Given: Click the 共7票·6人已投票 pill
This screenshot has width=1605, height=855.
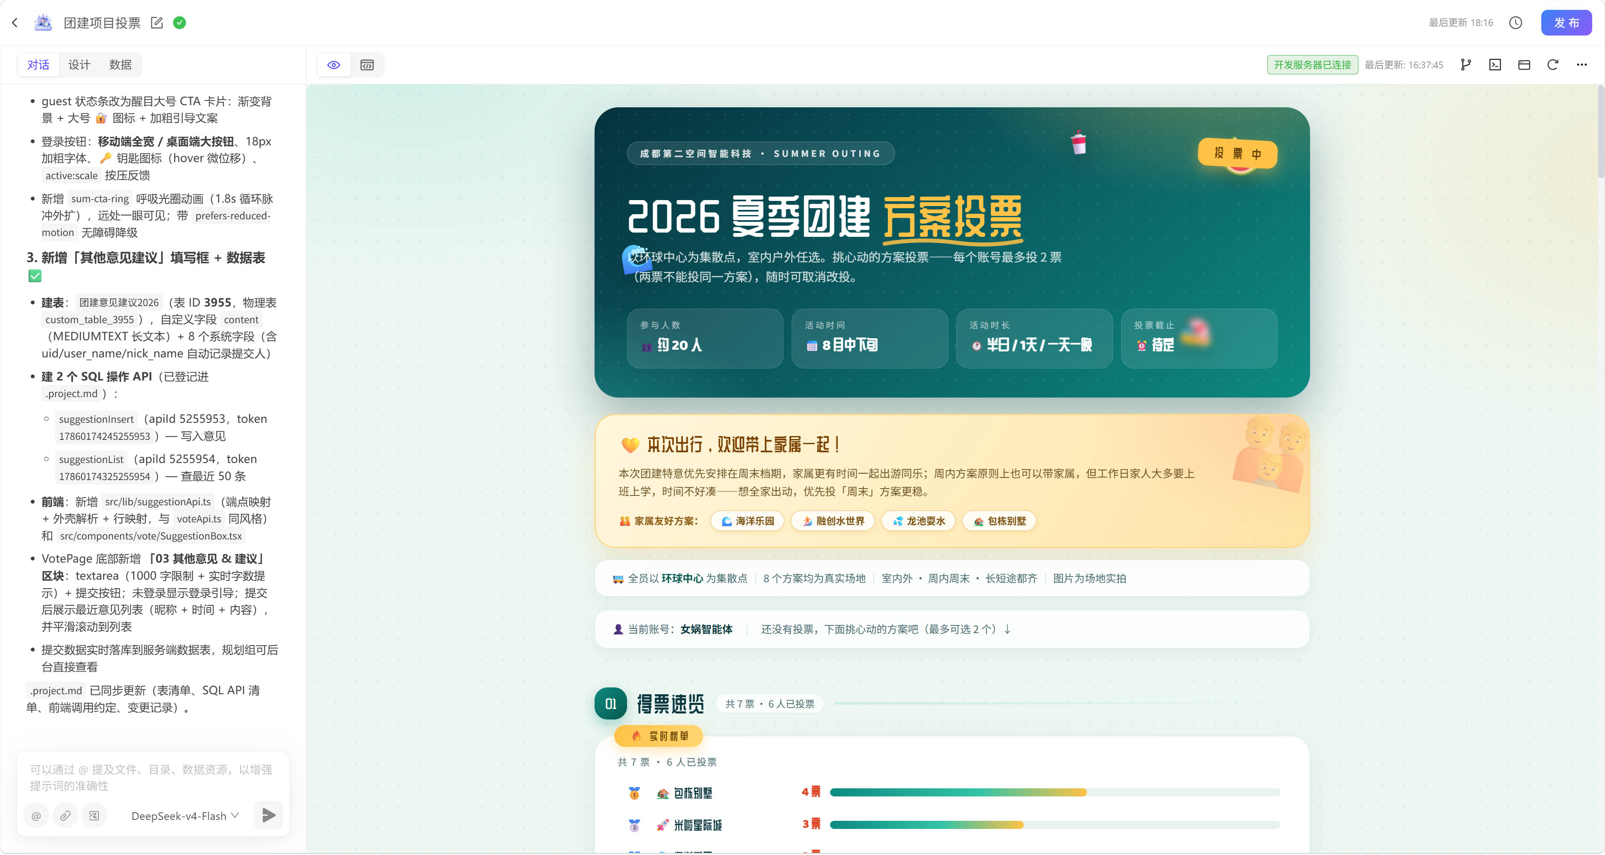Looking at the screenshot, I should point(769,704).
